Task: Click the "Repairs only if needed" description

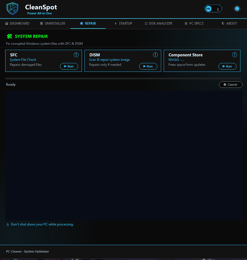Action: tap(105, 65)
